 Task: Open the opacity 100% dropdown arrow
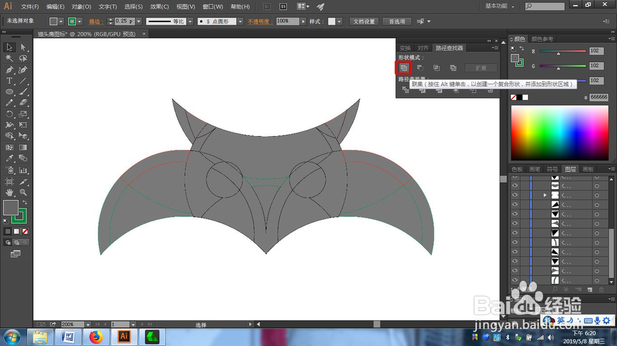(x=303, y=21)
